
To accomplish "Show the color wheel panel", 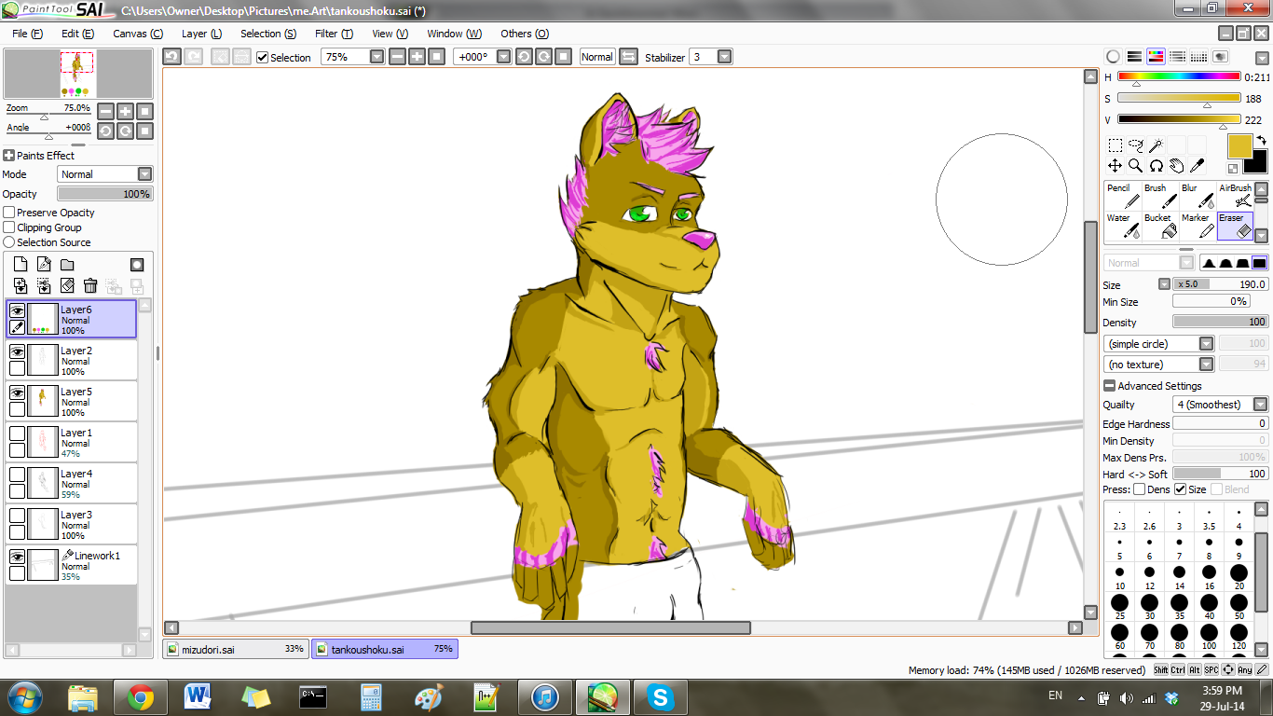I will pos(1113,57).
